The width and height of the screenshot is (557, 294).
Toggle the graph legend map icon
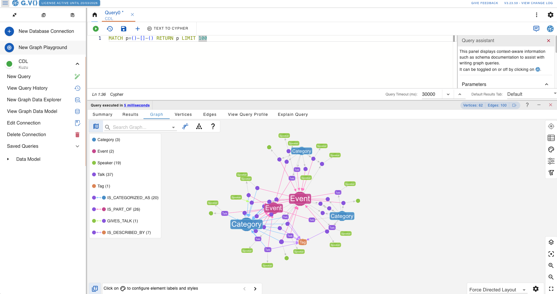click(96, 126)
